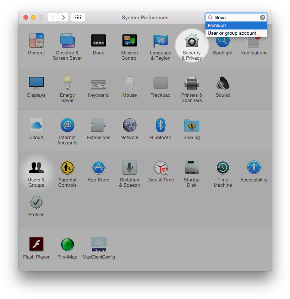Open the Notifications label in the top row
Viewport: 290px width, 299px height.
click(x=254, y=53)
